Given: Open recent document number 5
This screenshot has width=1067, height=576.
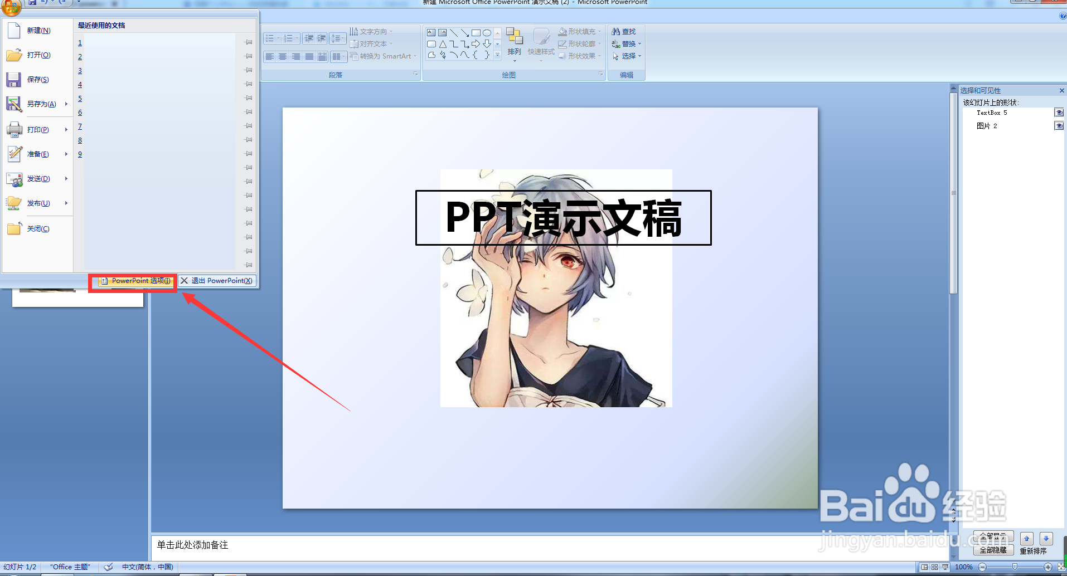Looking at the screenshot, I should pyautogui.click(x=80, y=99).
